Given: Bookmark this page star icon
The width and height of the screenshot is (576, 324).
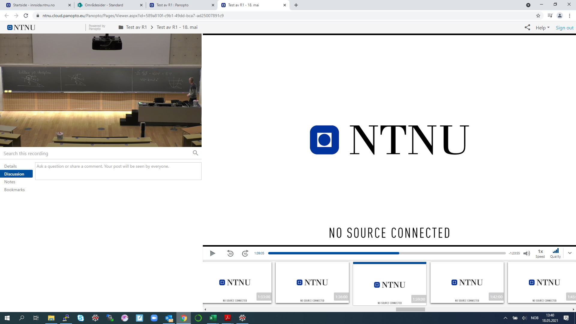Looking at the screenshot, I should tap(538, 16).
